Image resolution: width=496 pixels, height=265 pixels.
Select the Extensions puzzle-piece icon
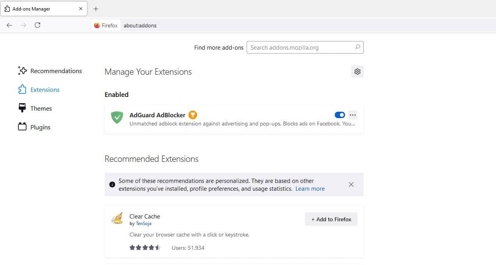(22, 90)
